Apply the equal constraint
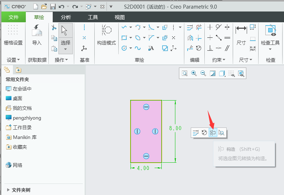 pos(227,38)
